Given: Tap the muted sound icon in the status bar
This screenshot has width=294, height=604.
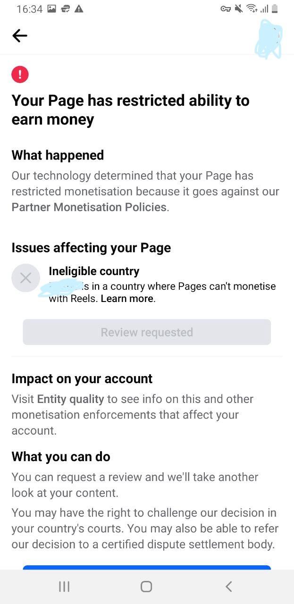Looking at the screenshot, I should click(240, 8).
